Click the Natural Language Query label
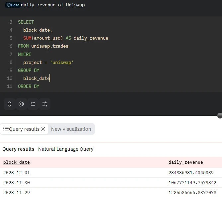The height and width of the screenshot is (197, 222). pyautogui.click(x=66, y=149)
